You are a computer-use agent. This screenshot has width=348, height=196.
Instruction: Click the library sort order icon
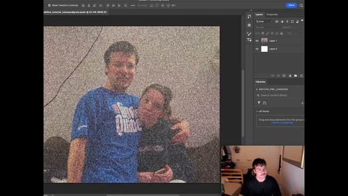265,103
